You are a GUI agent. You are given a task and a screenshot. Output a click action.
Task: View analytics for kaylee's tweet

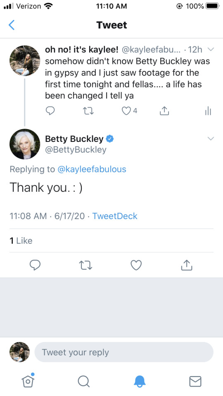(208, 111)
